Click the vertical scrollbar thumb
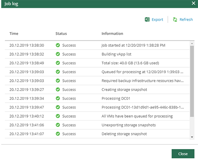Screen dimensions: 198x161 pos(192,81)
